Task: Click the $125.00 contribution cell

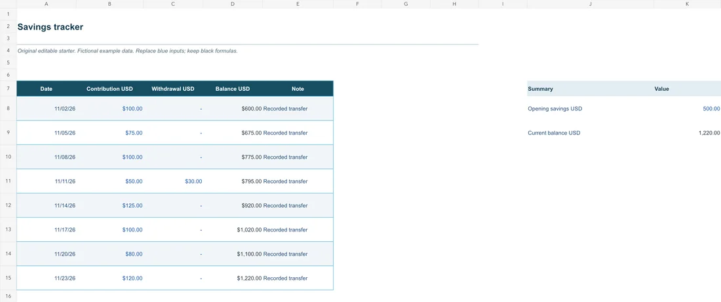Action: [110, 205]
